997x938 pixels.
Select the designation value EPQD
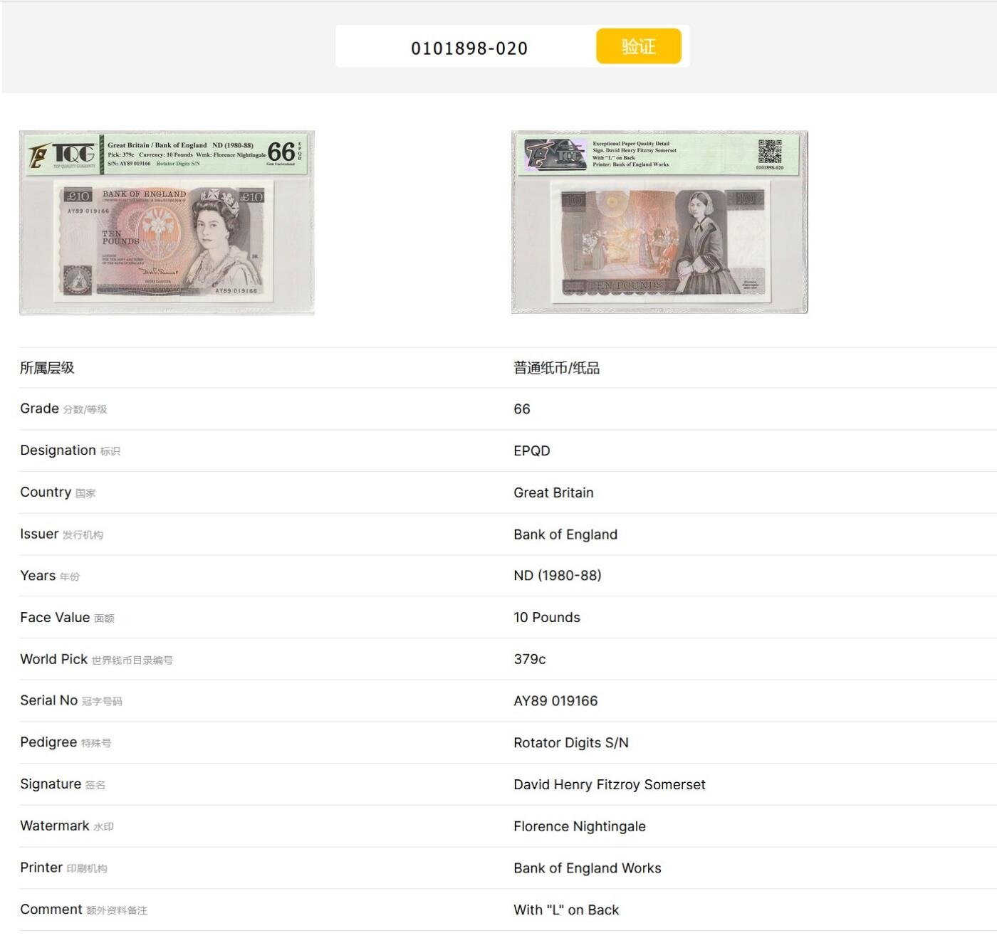532,450
